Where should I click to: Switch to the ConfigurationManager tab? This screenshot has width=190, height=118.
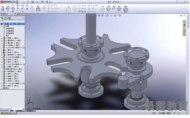[9, 18]
